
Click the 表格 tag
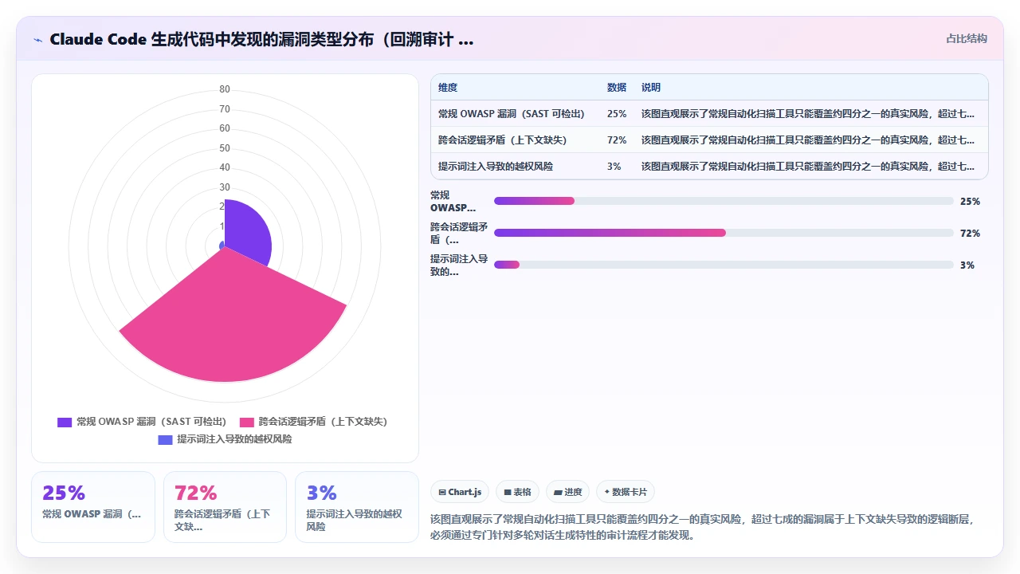tap(517, 492)
